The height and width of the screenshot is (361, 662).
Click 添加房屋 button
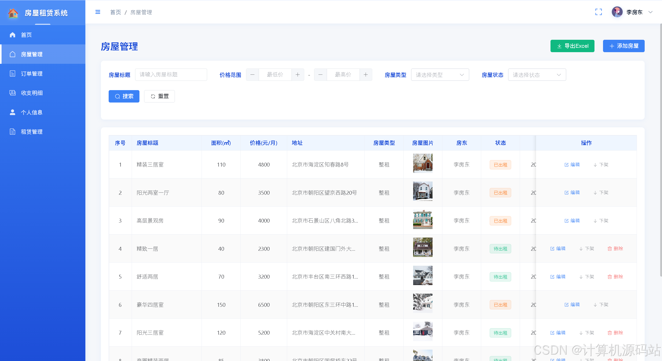[623, 46]
